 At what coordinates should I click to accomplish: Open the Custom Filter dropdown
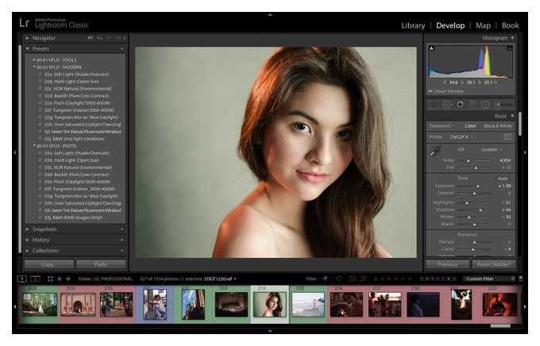click(490, 279)
